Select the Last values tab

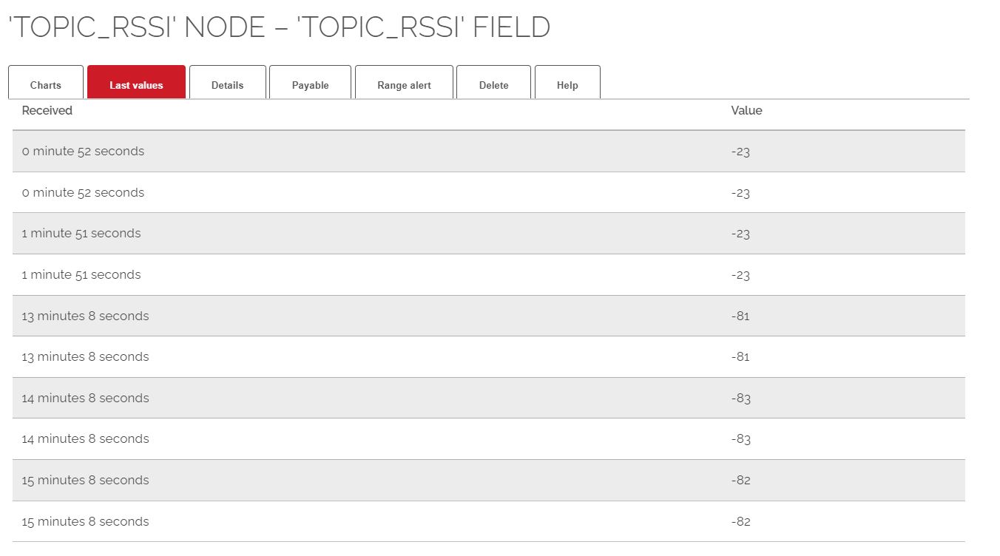click(x=136, y=85)
